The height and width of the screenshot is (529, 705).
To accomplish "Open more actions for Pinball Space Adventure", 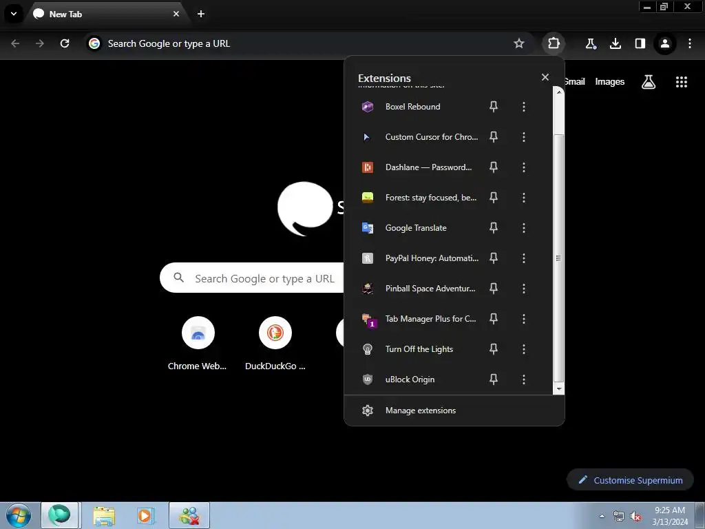I will [523, 289].
